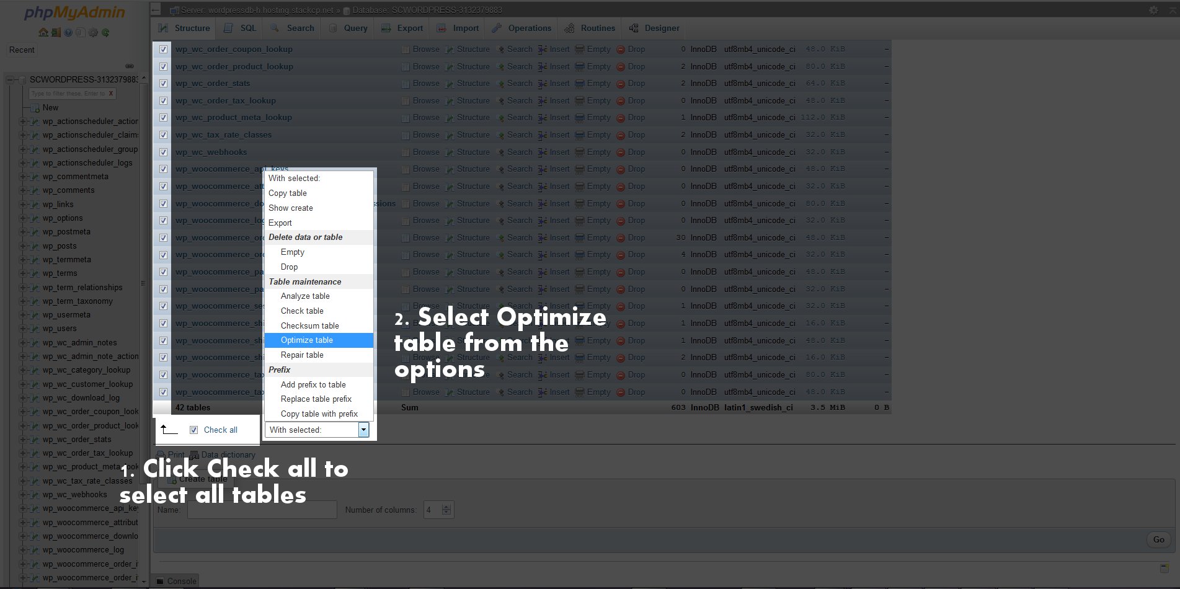Select Optimize table from the dropdown list

319,340
